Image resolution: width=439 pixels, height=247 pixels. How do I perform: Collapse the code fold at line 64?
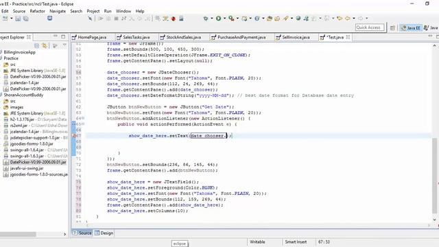coord(83,119)
